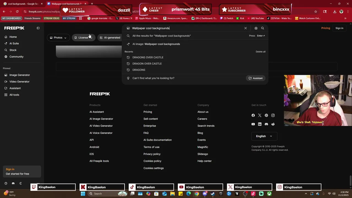Show more bookmarks via double chevron
Image resolution: width=352 pixels, height=198 pixels.
345,18
